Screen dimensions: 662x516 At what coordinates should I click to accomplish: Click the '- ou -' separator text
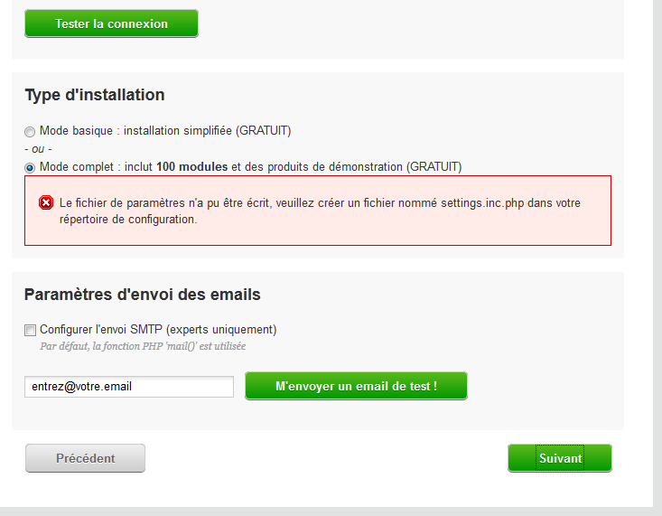tap(38, 149)
